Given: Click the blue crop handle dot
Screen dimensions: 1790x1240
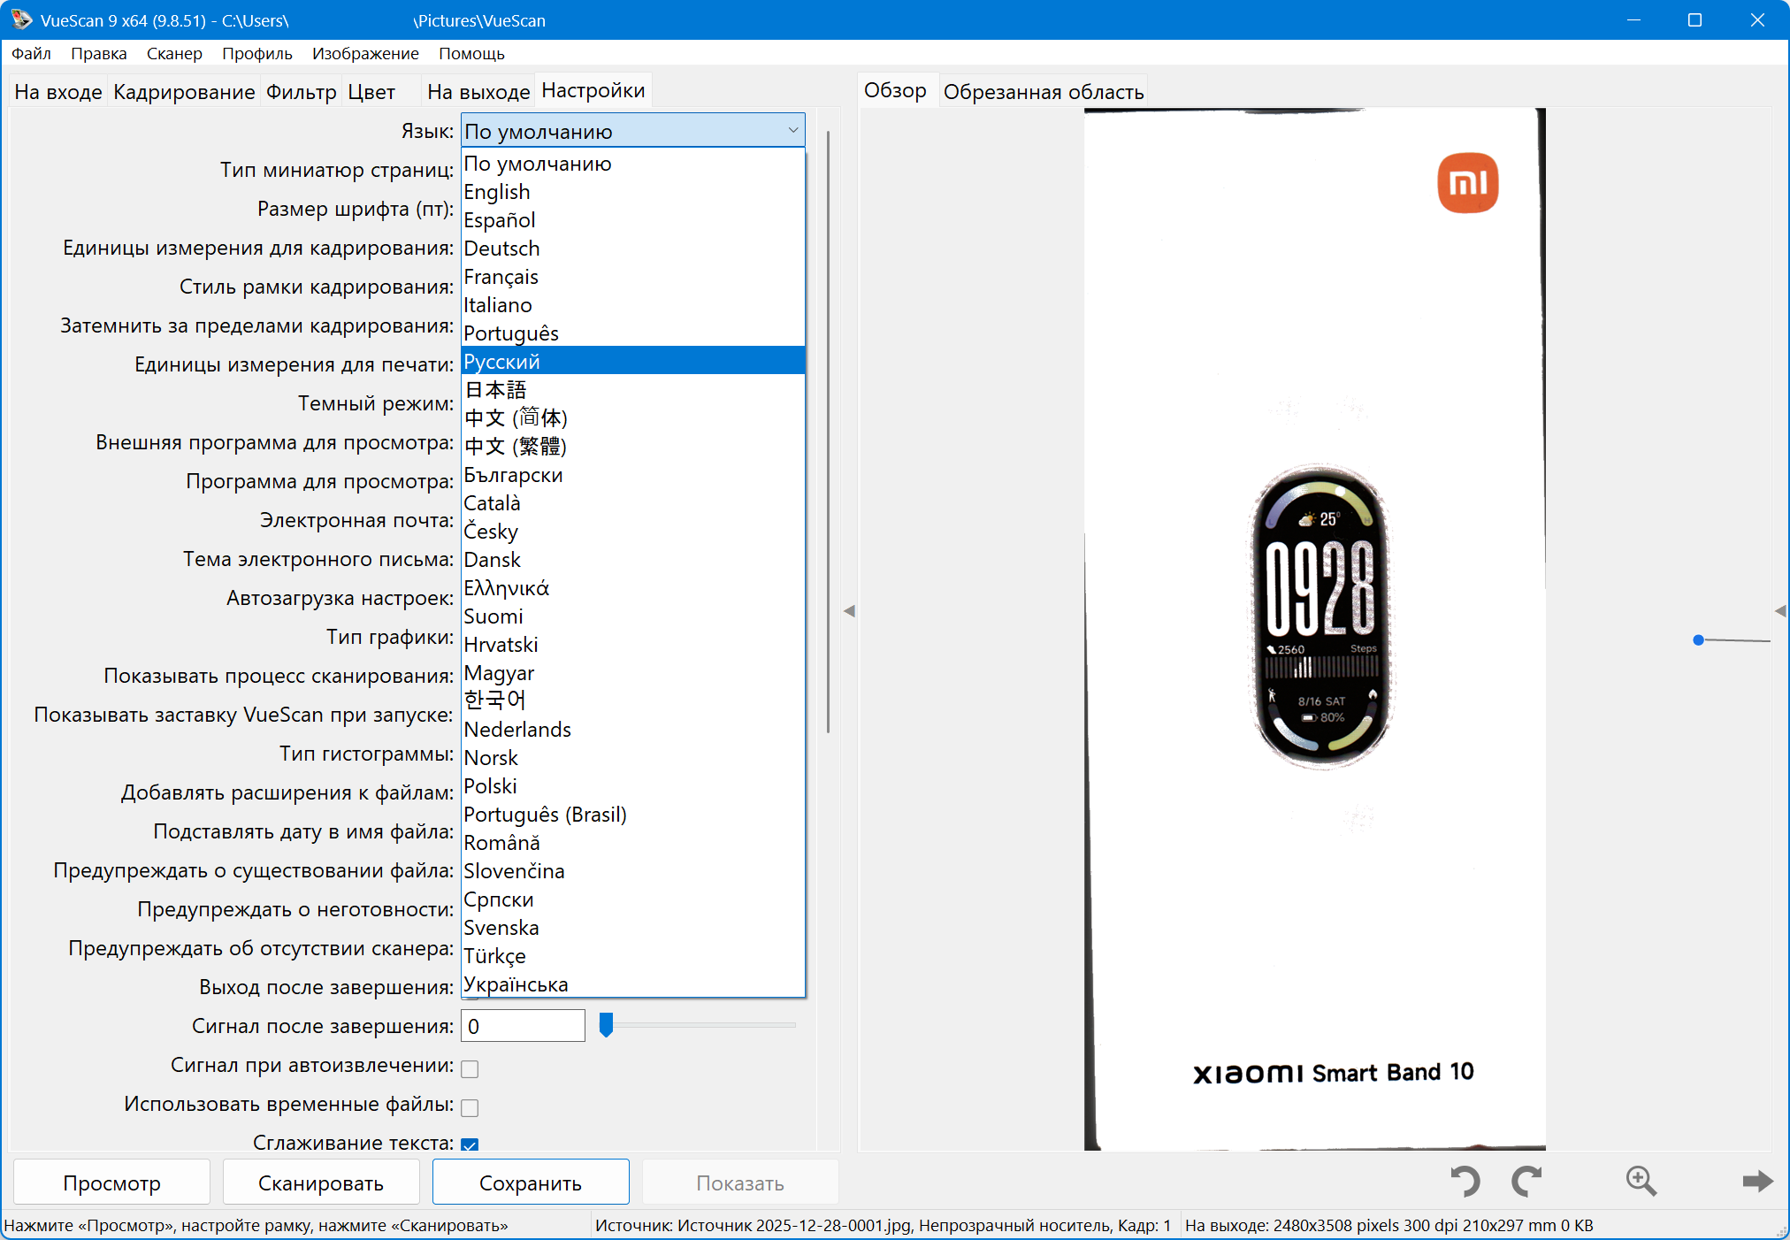Looking at the screenshot, I should [1698, 639].
